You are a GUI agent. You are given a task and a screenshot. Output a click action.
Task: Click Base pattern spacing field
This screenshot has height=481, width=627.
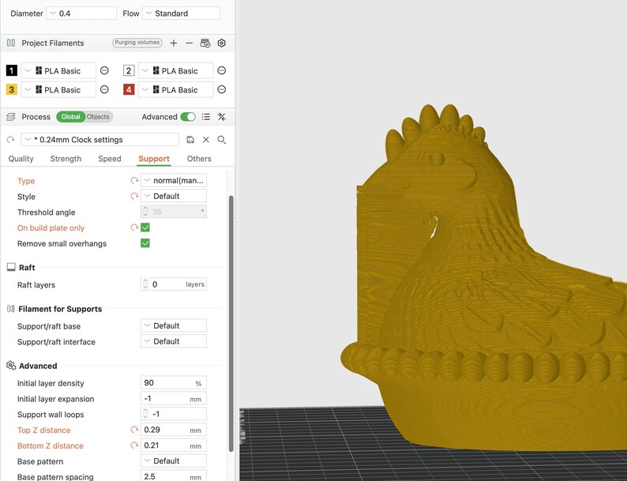[x=174, y=475]
